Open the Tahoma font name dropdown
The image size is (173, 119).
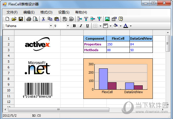pyautogui.click(x=51, y=26)
